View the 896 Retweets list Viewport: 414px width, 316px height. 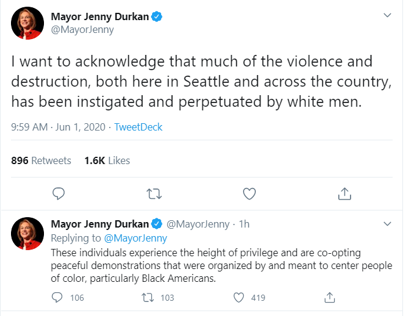tap(42, 160)
